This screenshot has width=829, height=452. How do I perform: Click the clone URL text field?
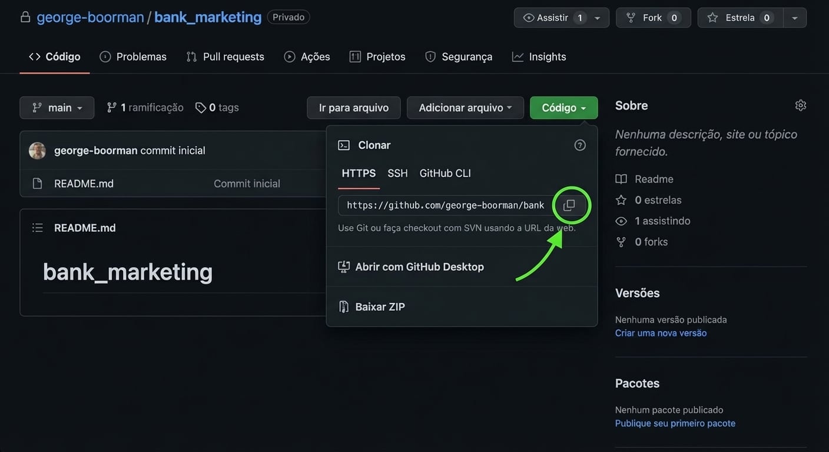446,205
